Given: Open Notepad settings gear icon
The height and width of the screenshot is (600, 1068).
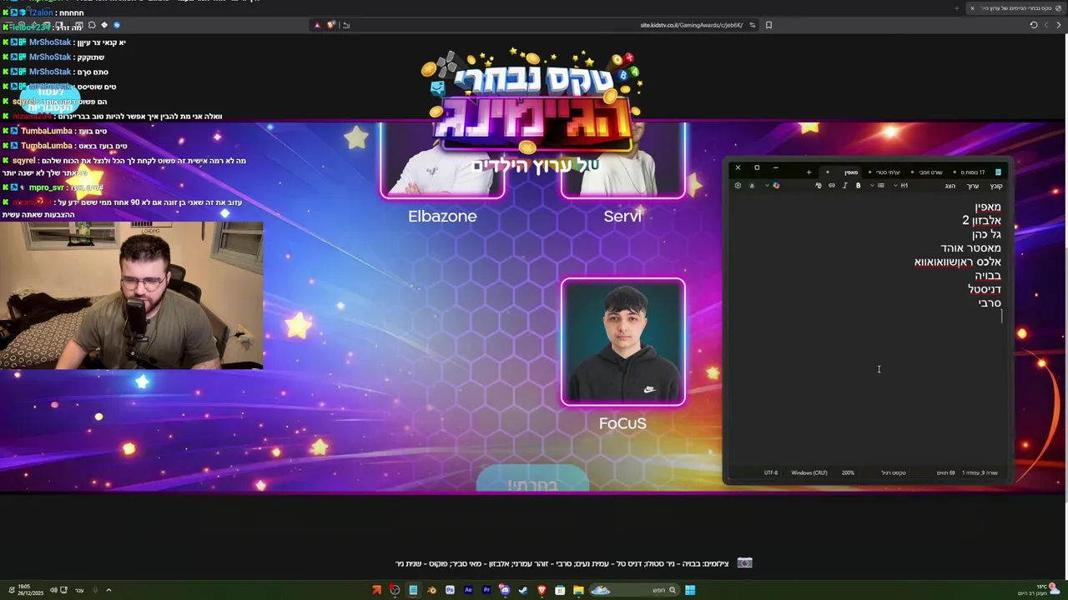Looking at the screenshot, I should pyautogui.click(x=738, y=185).
